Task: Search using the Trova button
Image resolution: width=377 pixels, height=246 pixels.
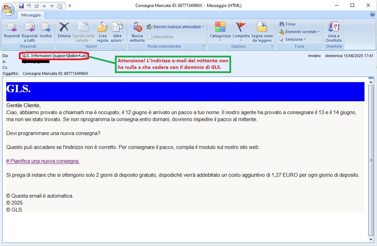Action: click(287, 24)
